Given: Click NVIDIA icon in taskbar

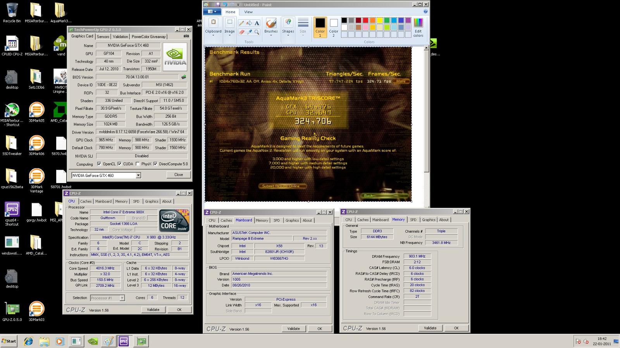Looking at the screenshot, I should pyautogui.click(x=93, y=341).
